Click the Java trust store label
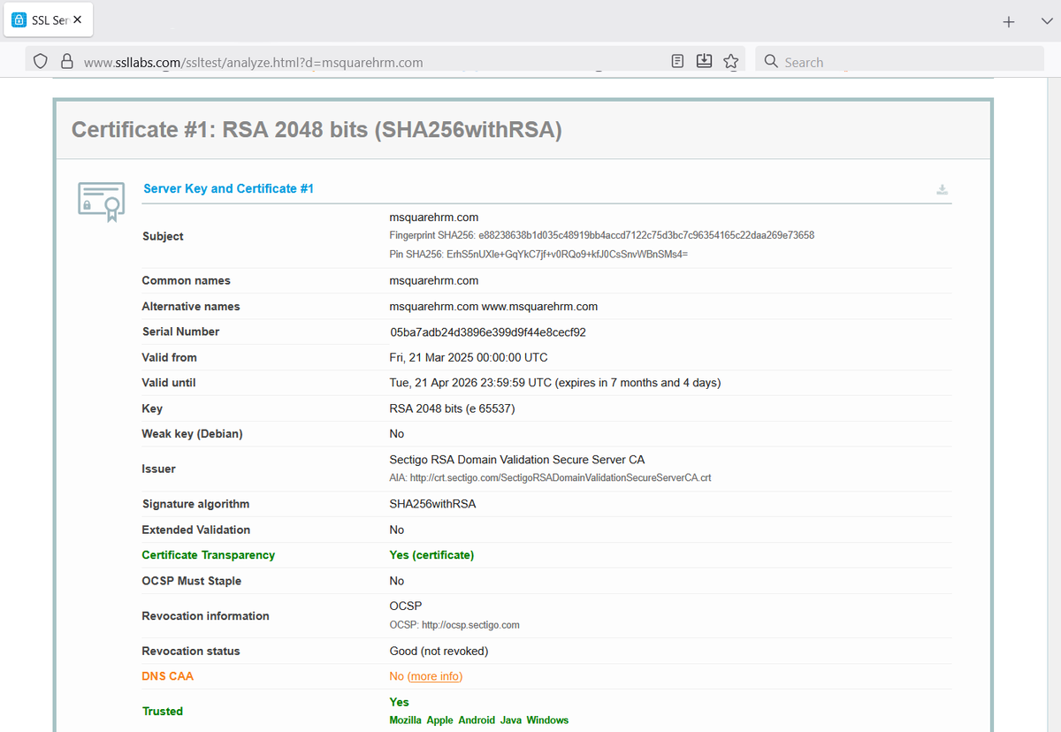The image size is (1061, 732). pyautogui.click(x=511, y=721)
